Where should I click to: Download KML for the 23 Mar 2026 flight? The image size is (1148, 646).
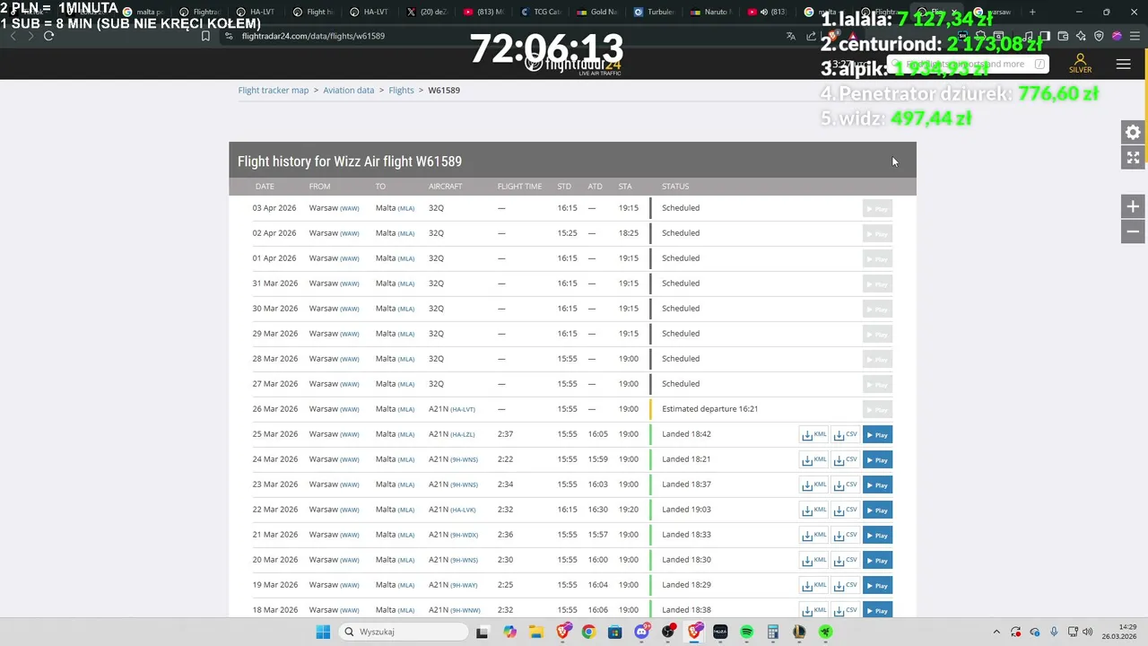(814, 485)
